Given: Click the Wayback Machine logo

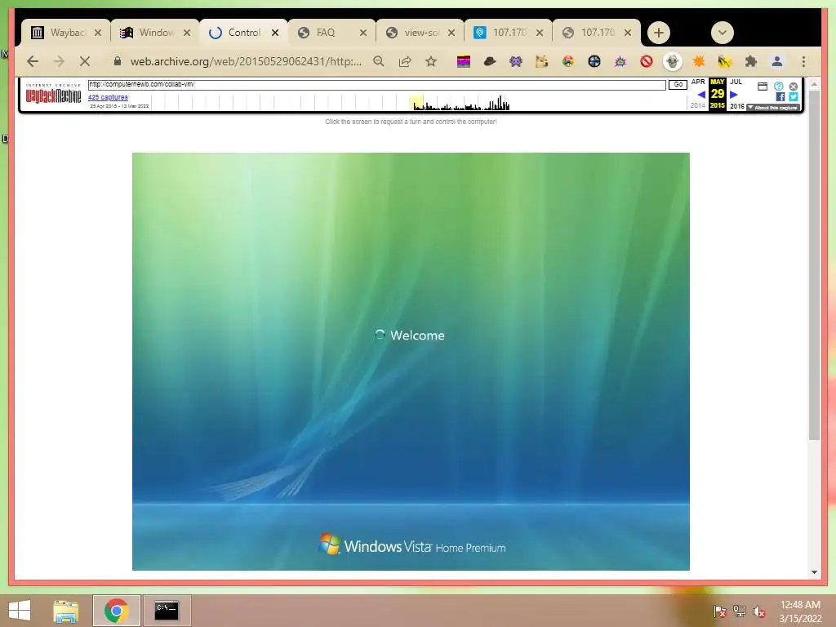Looking at the screenshot, I should tap(53, 95).
